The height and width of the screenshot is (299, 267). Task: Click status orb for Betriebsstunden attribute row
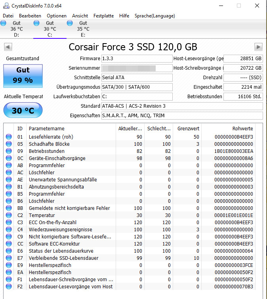click(9, 151)
